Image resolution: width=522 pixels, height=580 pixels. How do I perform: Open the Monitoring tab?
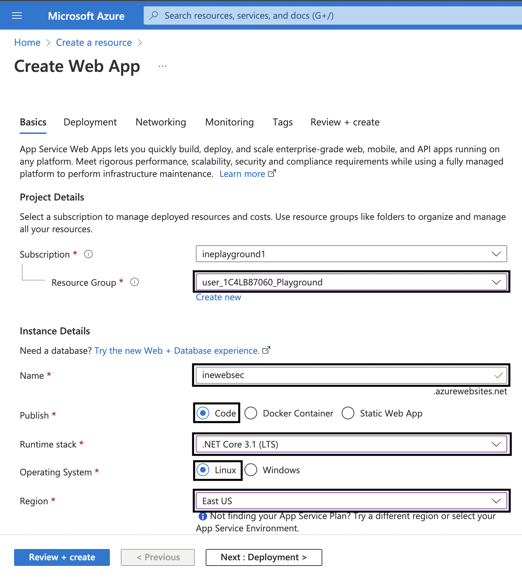(229, 122)
